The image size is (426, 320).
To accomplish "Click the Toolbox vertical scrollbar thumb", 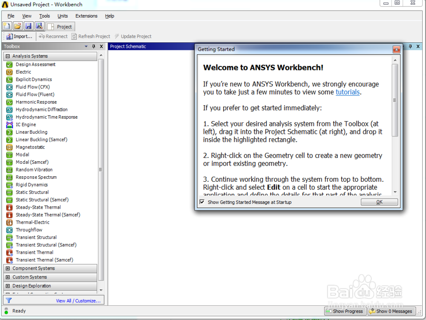I will (x=101, y=169).
